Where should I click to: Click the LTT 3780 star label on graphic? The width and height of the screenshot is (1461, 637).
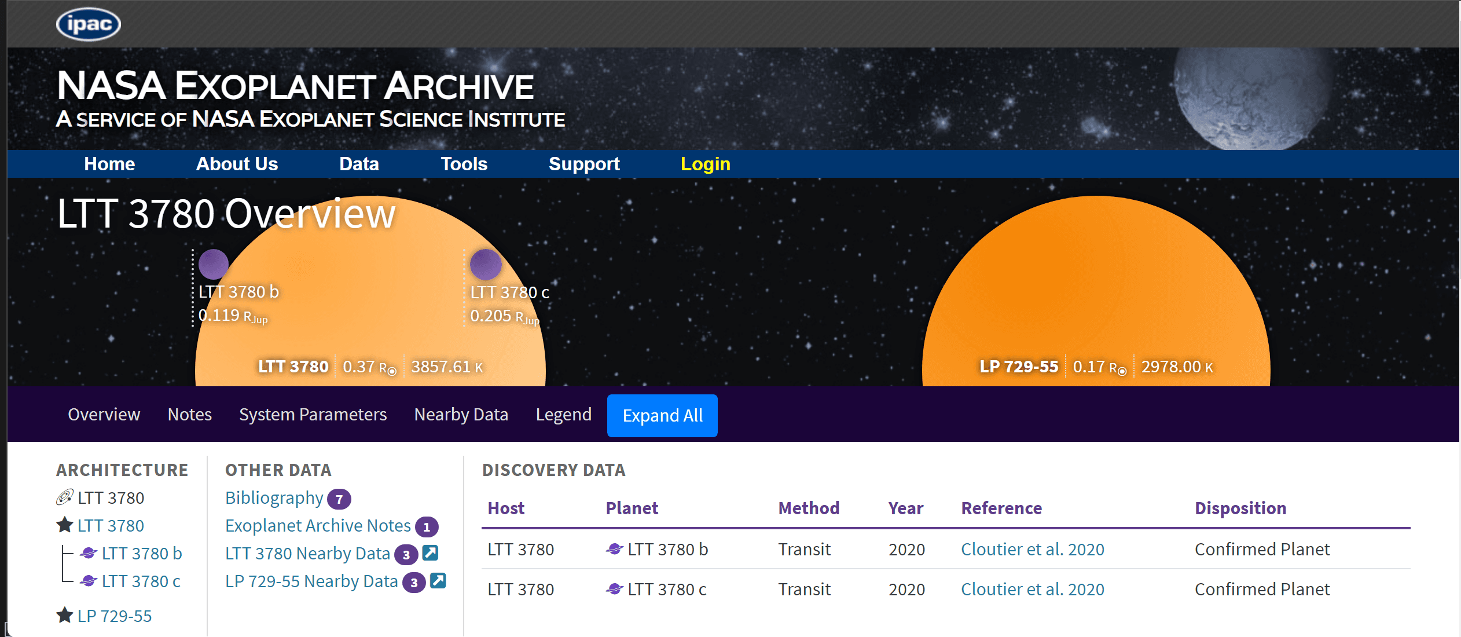tap(293, 367)
